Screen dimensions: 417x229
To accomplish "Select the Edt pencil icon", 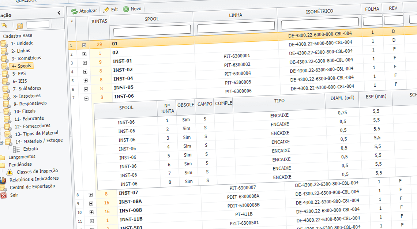I will 106,10.
